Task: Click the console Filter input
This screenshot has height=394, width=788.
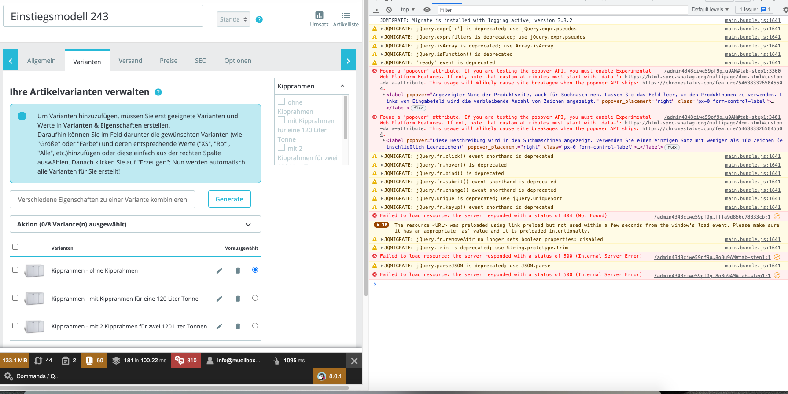Action: (562, 10)
